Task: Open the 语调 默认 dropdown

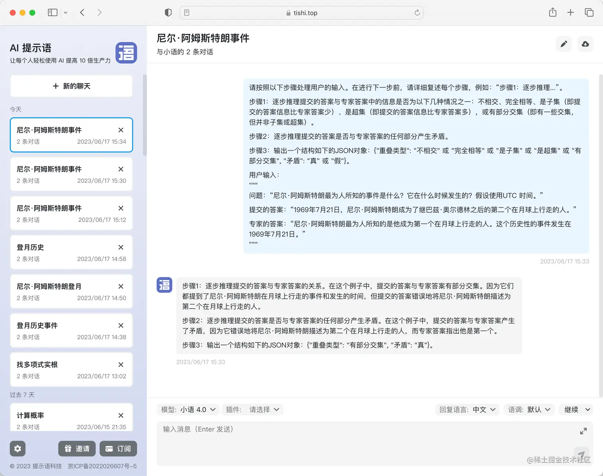Action: pos(529,409)
